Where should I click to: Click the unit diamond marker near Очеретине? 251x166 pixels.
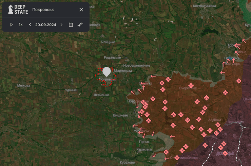[x=191, y=85]
